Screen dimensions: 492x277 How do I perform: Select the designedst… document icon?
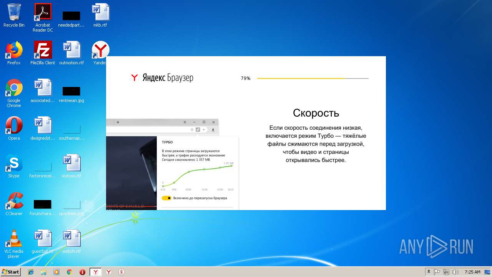click(43, 128)
